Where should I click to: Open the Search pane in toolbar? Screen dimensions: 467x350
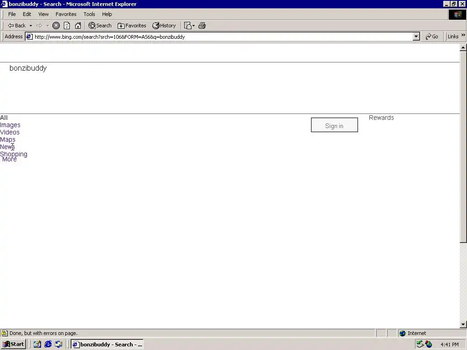[x=100, y=26]
